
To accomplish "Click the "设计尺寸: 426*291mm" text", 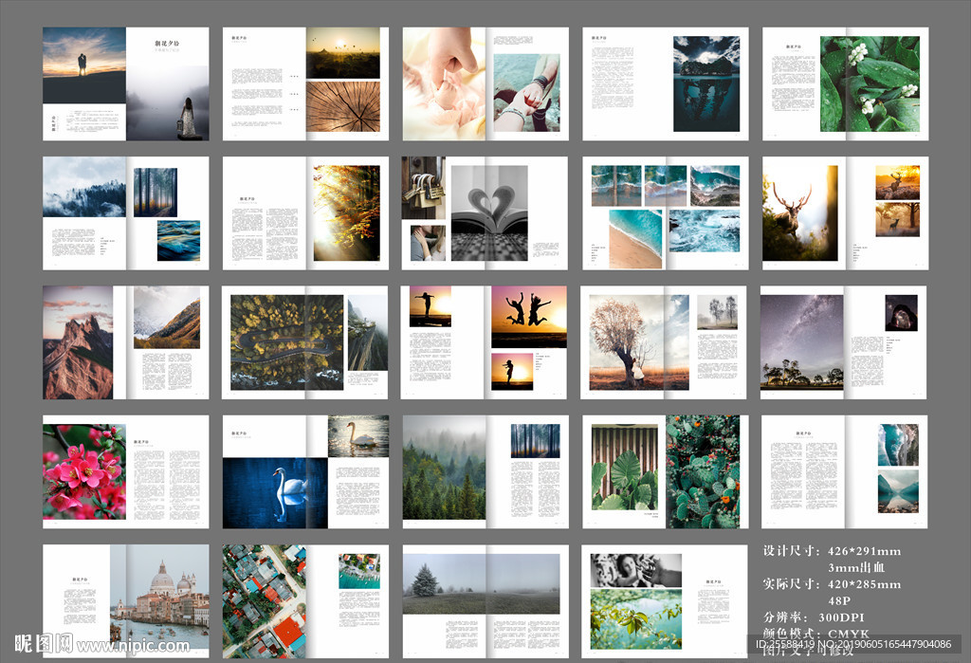I will coord(832,551).
